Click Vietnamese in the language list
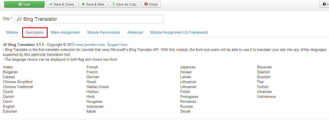 [x=266, y=96]
